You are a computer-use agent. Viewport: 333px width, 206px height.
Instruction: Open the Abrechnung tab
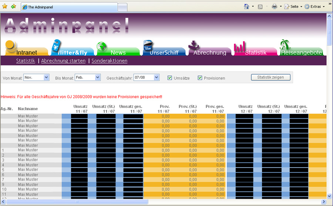point(210,52)
